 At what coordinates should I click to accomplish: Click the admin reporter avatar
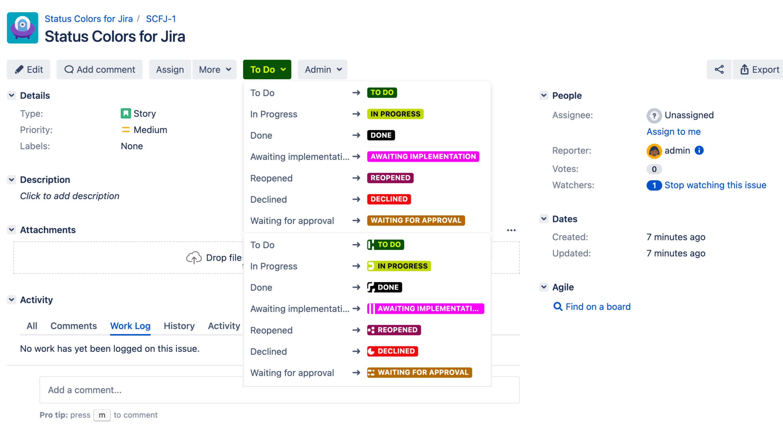coord(654,151)
